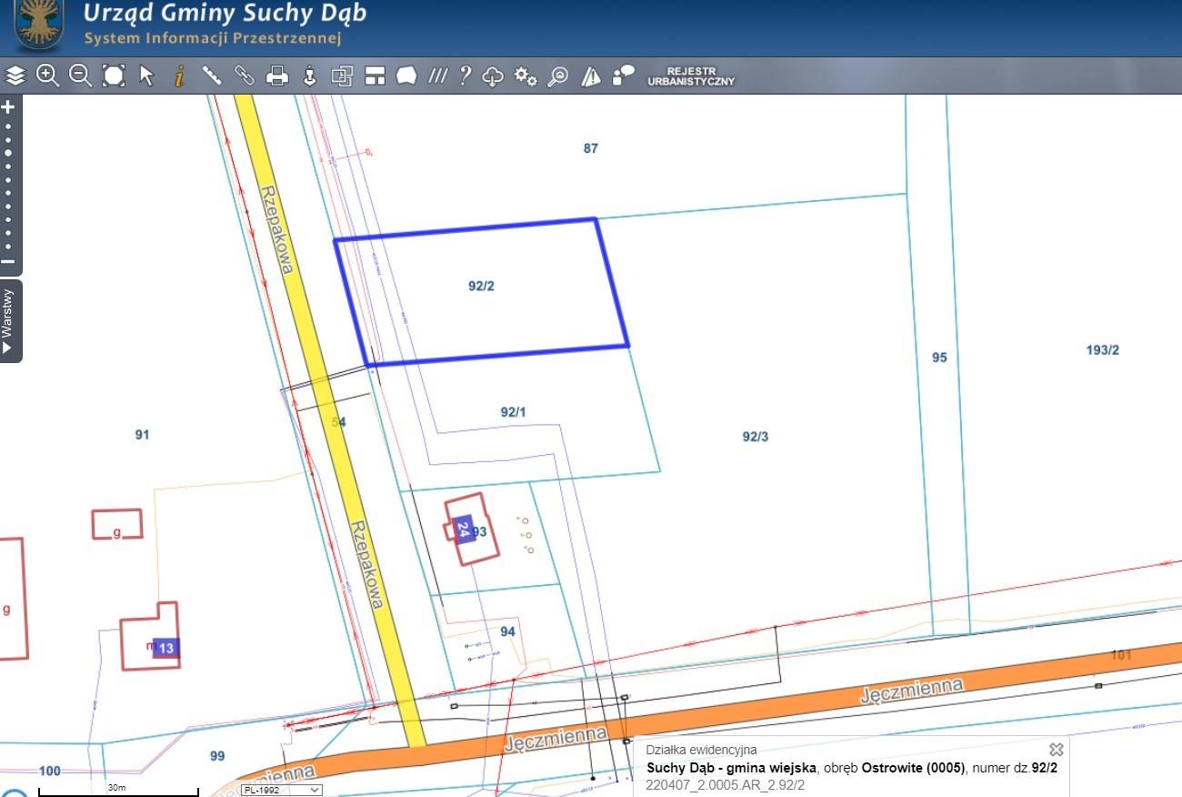The width and height of the screenshot is (1182, 797).
Task: Select the ruler measure tool
Action: tap(212, 76)
